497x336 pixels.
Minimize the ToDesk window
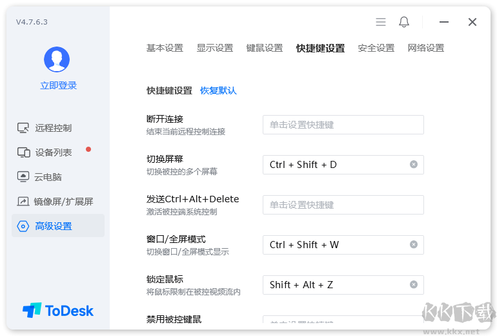click(444, 22)
